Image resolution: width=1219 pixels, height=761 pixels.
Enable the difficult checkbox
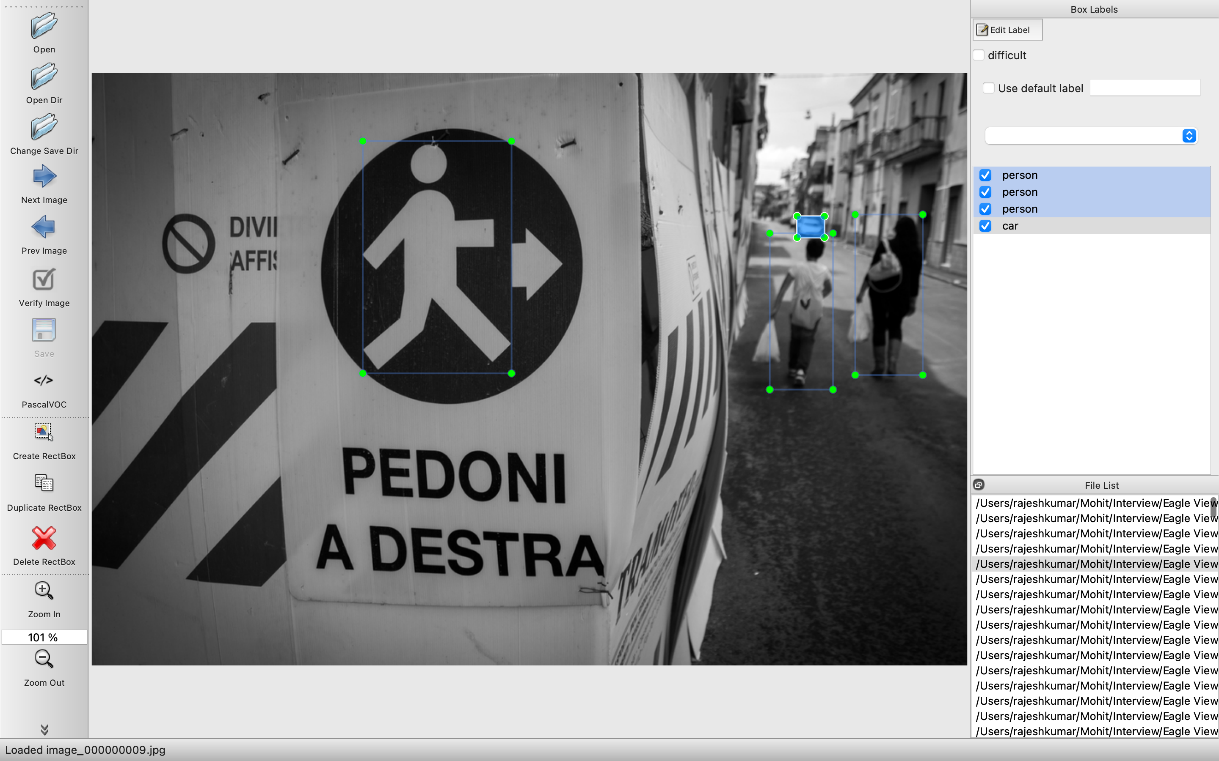[x=979, y=55]
